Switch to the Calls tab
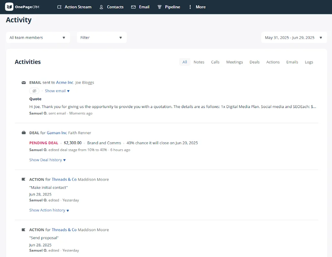The height and width of the screenshot is (257, 332). (x=215, y=62)
